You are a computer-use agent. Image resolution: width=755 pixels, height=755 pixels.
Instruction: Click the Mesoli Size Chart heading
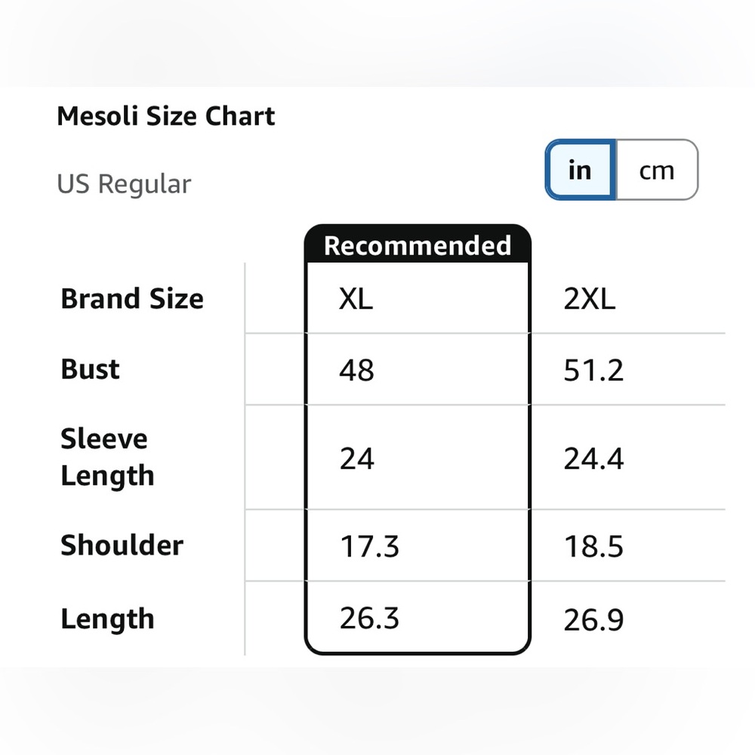pyautogui.click(x=166, y=116)
